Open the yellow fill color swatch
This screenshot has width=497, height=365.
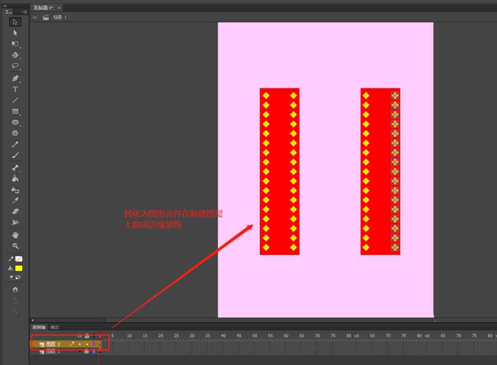coord(19,268)
